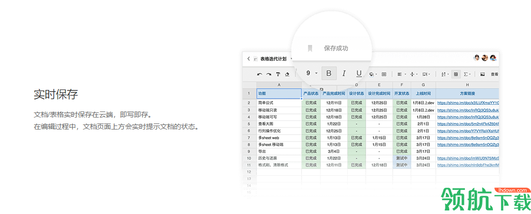Select the 格式刷、清除格式 cell
This screenshot has height=214, width=531.
point(279,165)
